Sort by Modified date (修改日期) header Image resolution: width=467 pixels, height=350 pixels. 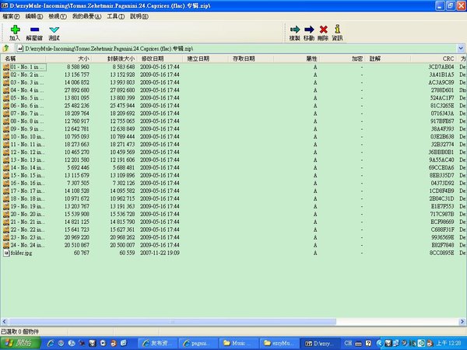[160, 58]
